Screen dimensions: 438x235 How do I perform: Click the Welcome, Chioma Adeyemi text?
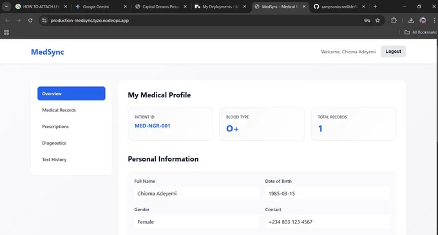348,52
